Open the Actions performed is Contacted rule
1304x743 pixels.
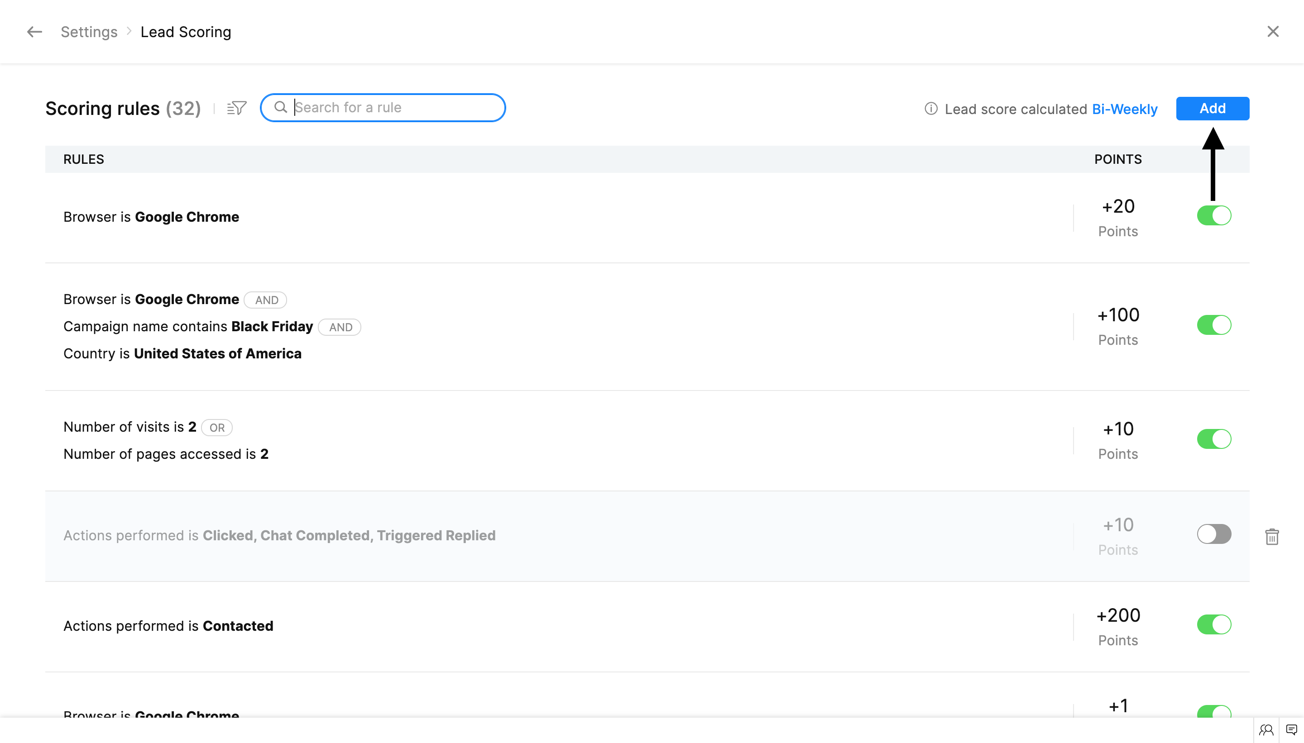[168, 626]
